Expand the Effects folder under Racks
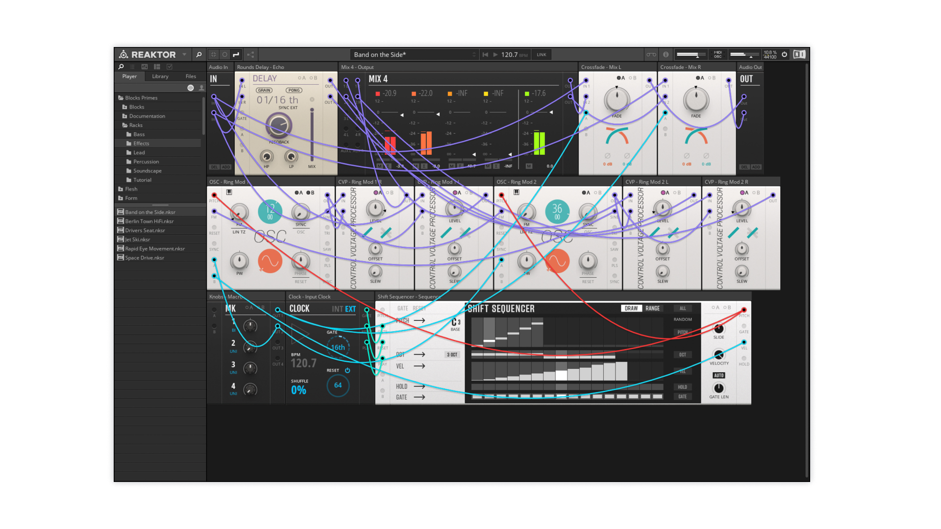 [x=141, y=144]
